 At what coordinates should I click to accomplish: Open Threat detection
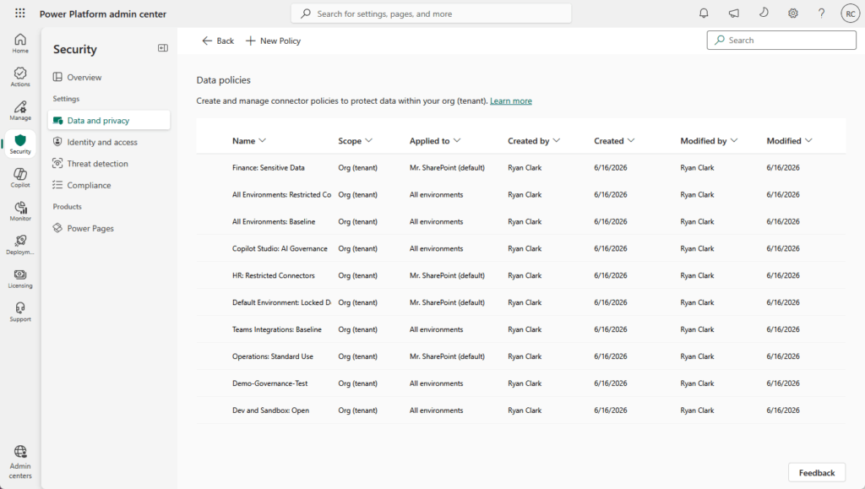click(109, 163)
